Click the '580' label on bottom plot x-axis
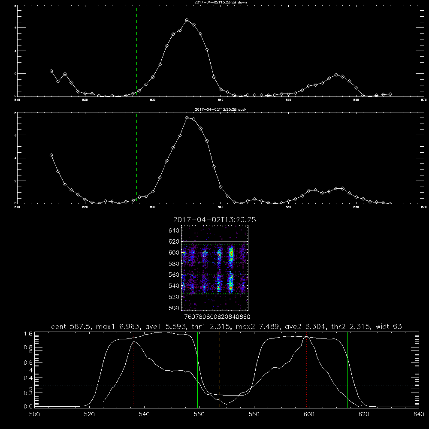Viewport: 429px width, 429px height. 254,414
